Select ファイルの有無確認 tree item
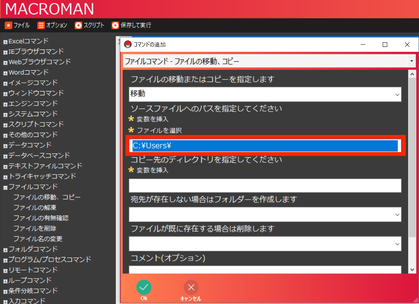This screenshot has height=304, width=419. 41,218
